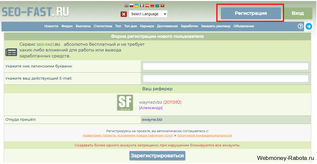The height and width of the screenshot is (164, 317).
Task: Click the referrer ID (2011592)
Action: point(173,102)
